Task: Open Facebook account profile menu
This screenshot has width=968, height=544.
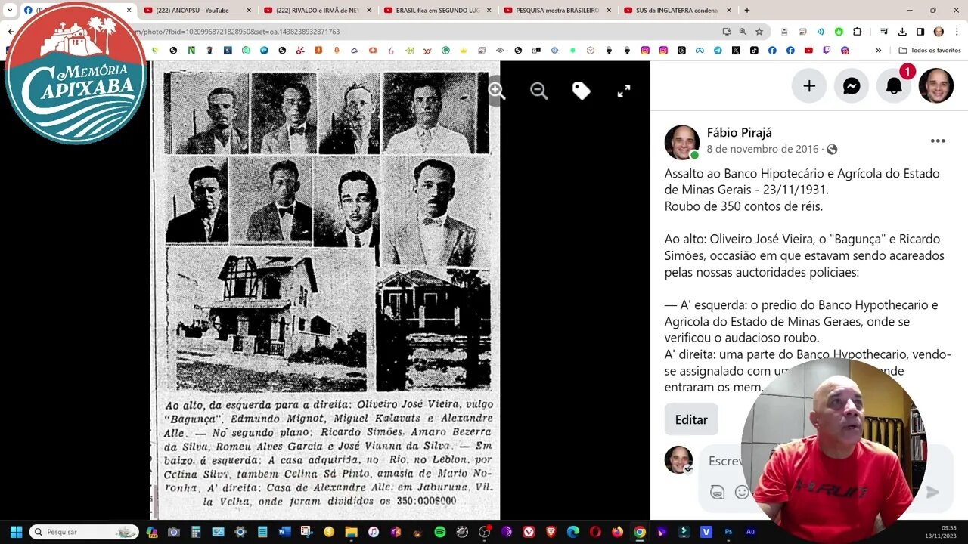Action: (936, 86)
